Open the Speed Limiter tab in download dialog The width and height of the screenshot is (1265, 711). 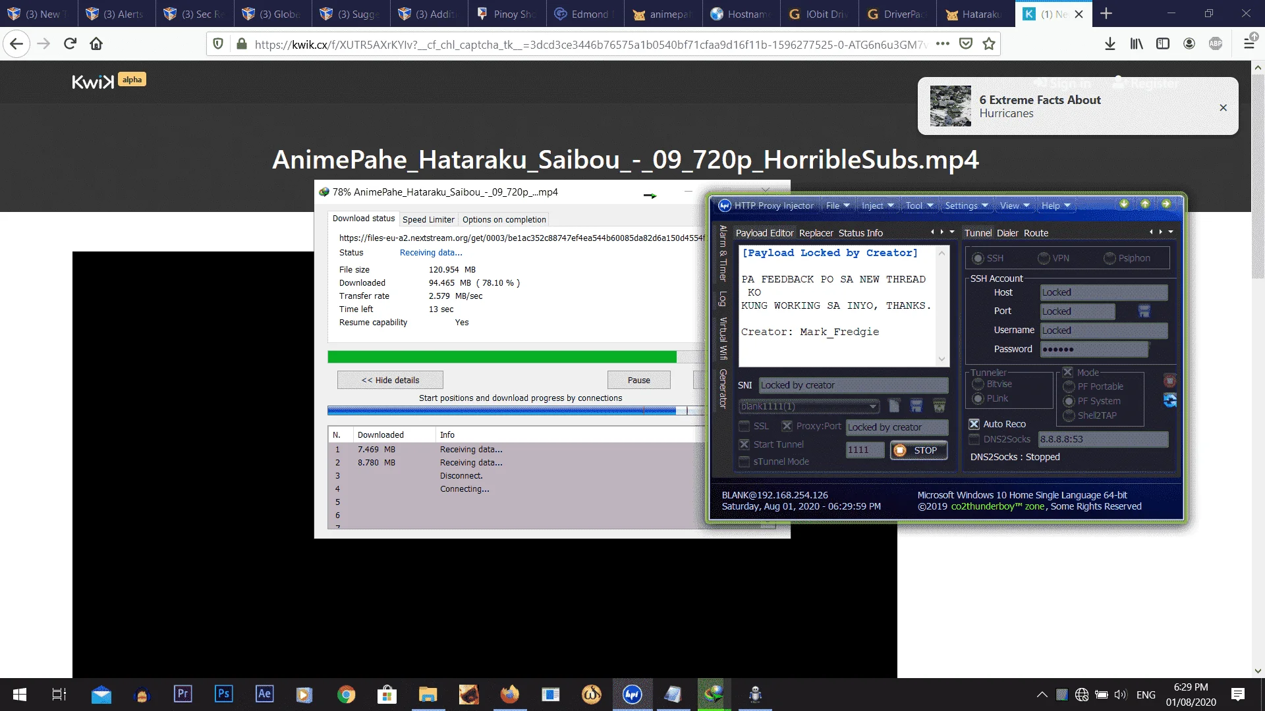428,219
